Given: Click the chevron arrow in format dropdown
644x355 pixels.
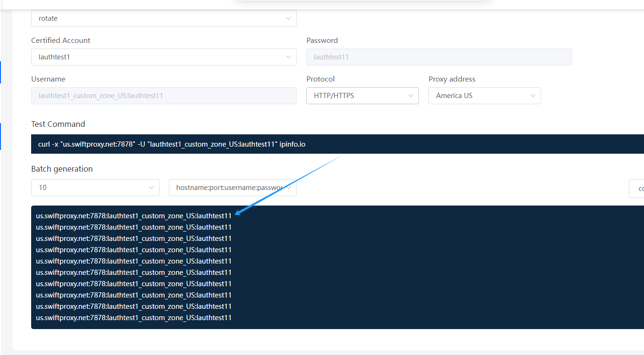Looking at the screenshot, I should [288, 188].
